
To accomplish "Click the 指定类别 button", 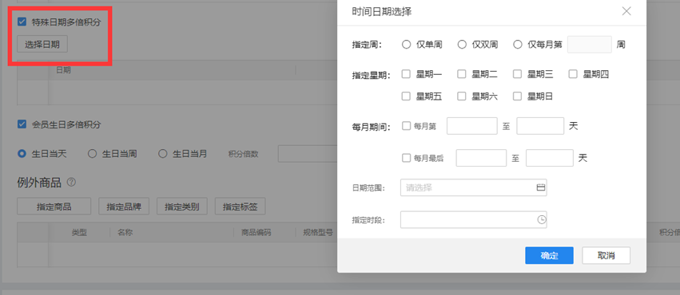I will pyautogui.click(x=182, y=206).
